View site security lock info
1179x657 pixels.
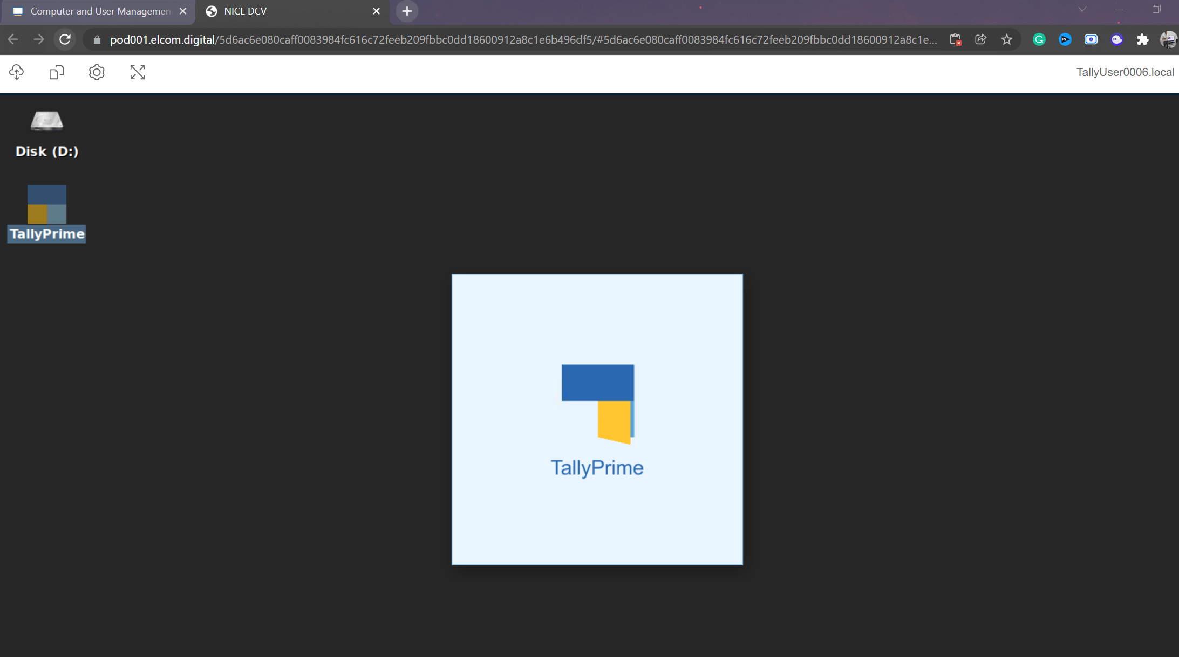point(97,40)
